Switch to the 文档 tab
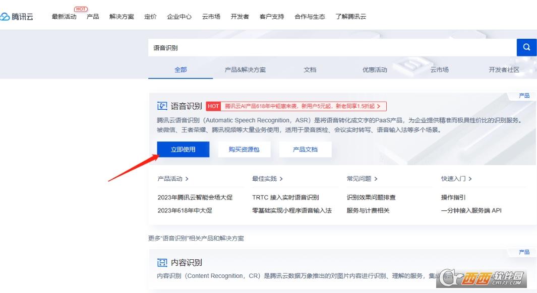 pos(310,70)
